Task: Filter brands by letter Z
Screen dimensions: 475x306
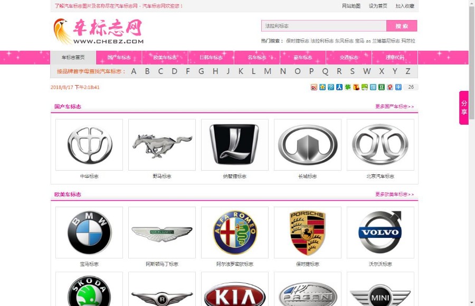Action: pos(408,71)
